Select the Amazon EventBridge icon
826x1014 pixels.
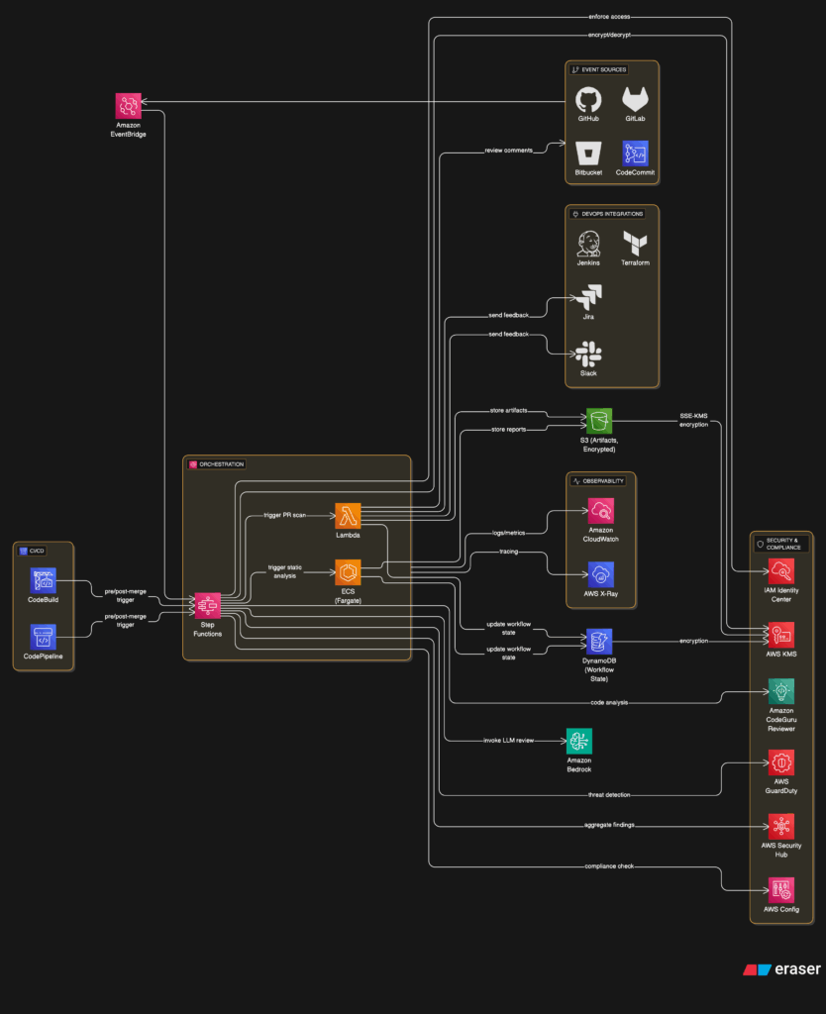tap(128, 106)
